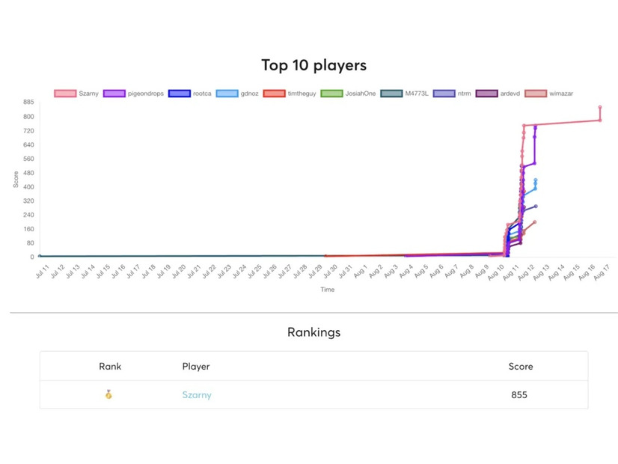Click gdnoz's last light-blue data point

click(x=536, y=180)
